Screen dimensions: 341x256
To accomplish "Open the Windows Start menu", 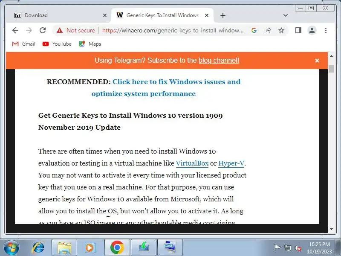I will pos(11,248).
